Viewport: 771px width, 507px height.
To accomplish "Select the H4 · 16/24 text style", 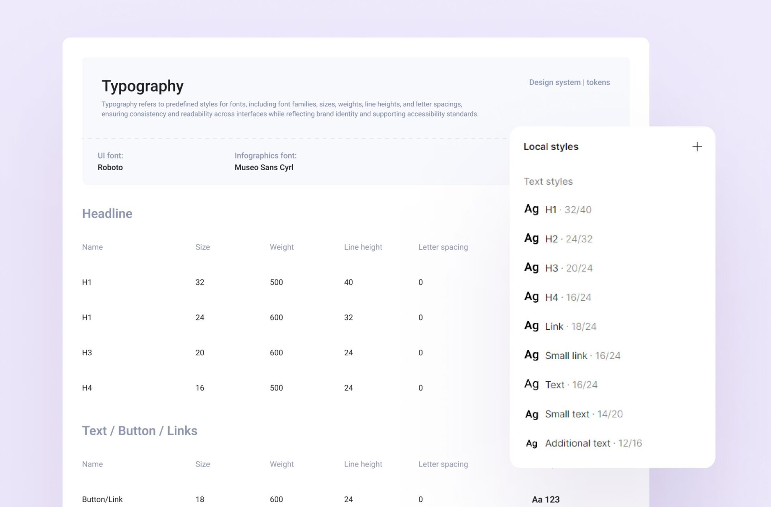I will click(568, 297).
